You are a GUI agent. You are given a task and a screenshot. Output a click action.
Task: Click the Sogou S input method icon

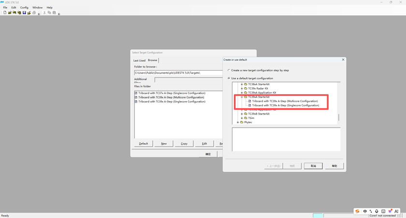357,211
